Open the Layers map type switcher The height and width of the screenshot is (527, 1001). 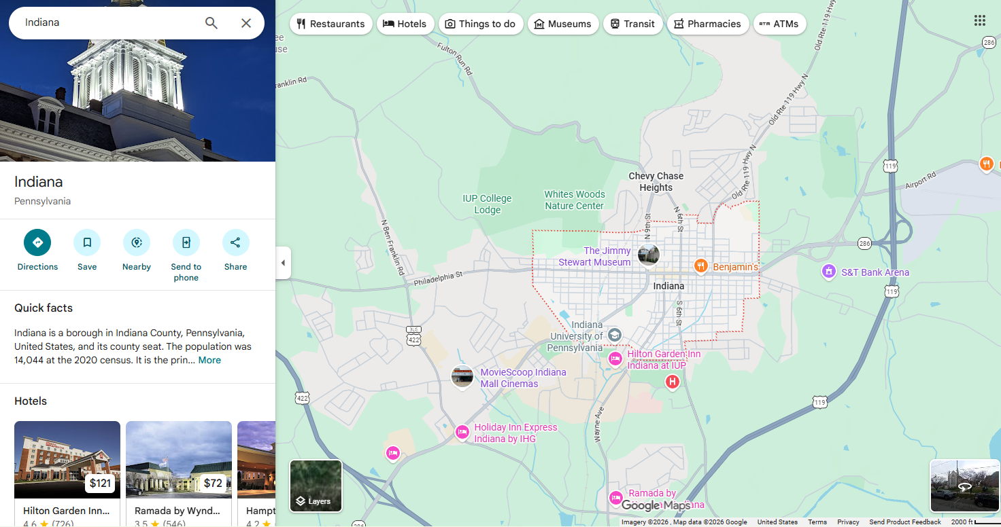pyautogui.click(x=316, y=486)
